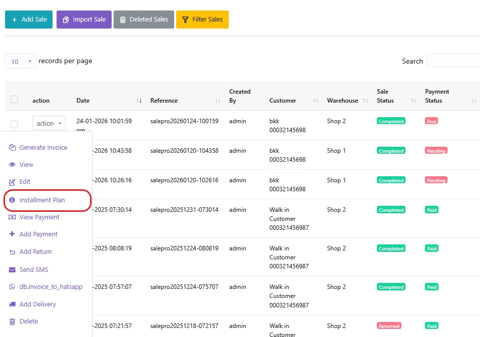The image size is (480, 337).
Task: Select Installment Plan from action menu
Action: (42, 200)
